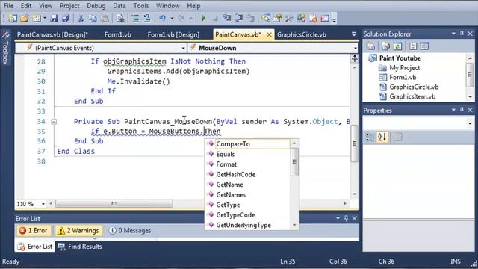
Task: Click the Save All icon
Action: click(x=66, y=19)
